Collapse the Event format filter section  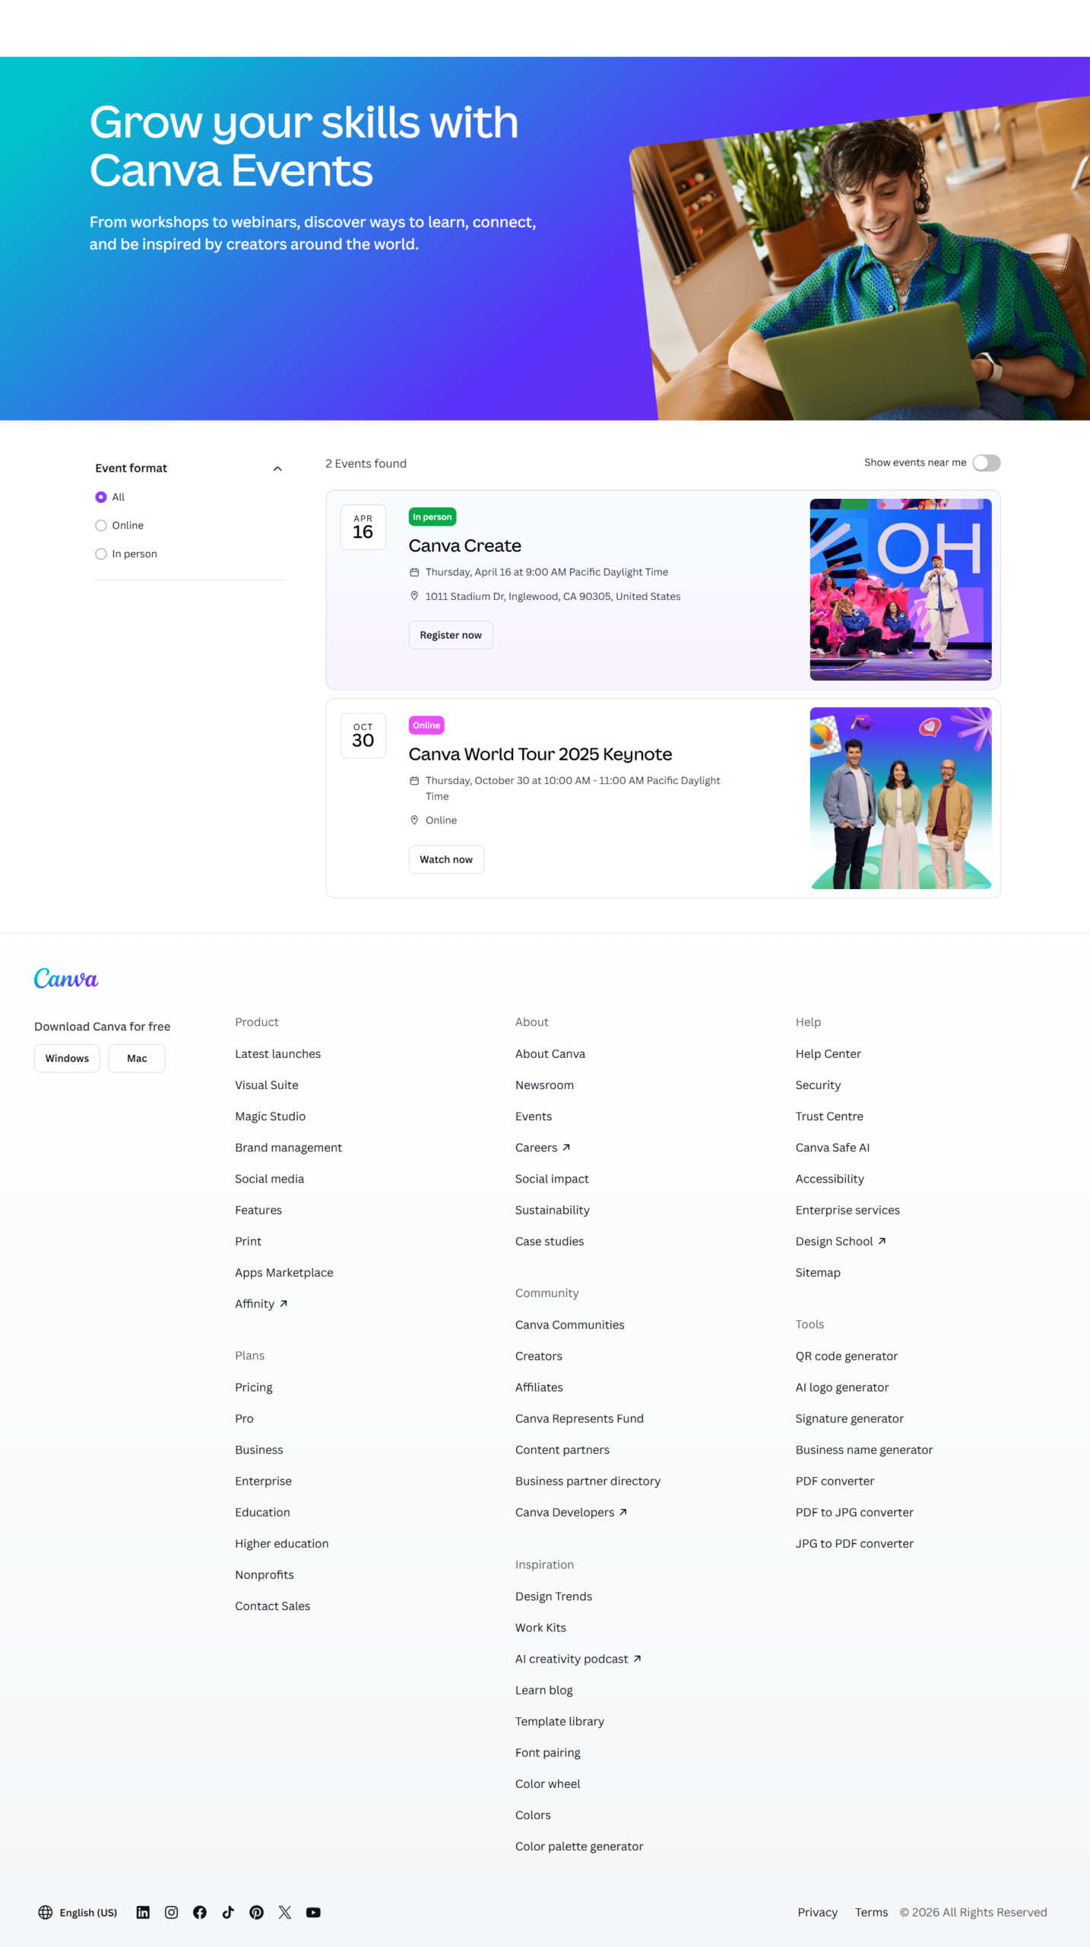click(x=277, y=468)
